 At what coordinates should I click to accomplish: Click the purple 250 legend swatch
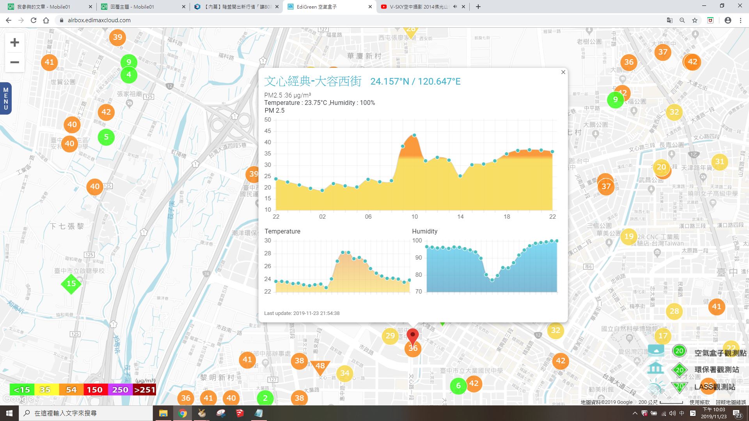[120, 389]
